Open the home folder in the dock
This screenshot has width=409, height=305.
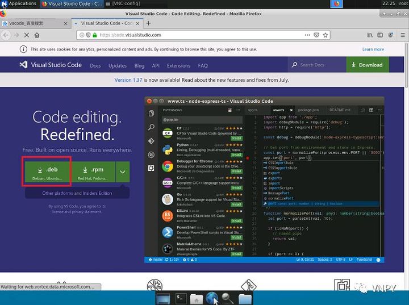[196, 299]
